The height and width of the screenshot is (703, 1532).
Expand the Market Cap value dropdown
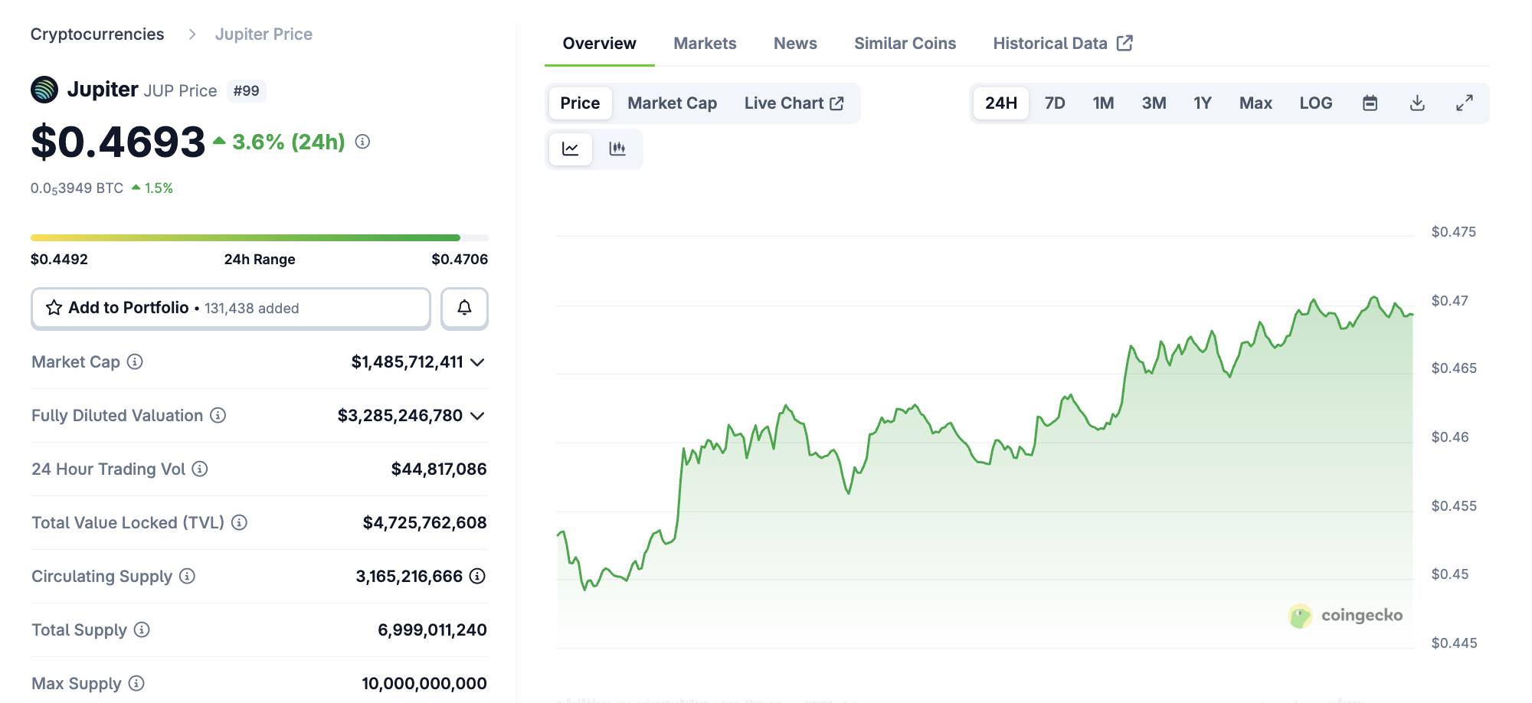477,362
